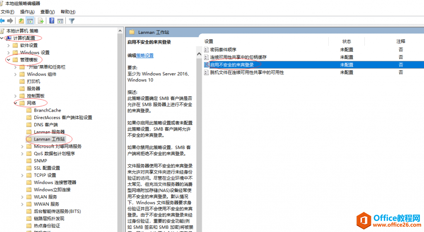Click the folder icon of 链路层拓扑发现
The width and height of the screenshot is (424, 232).
29,218
